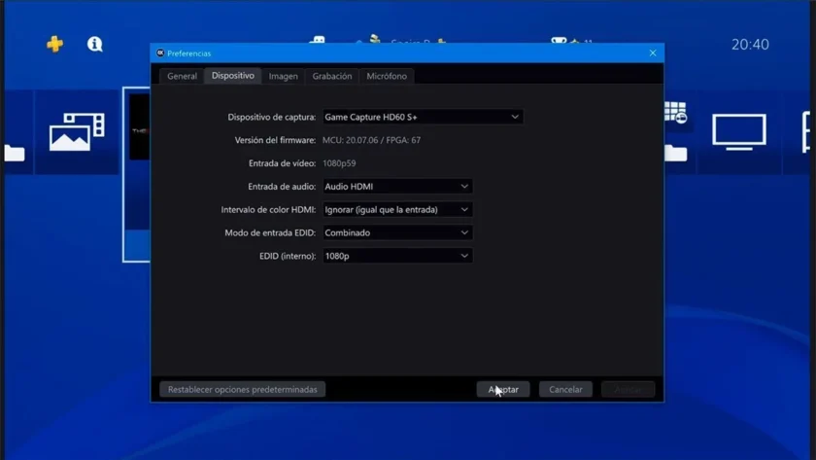Image resolution: width=816 pixels, height=460 pixels.
Task: Expand the Entrada de audio dropdown
Action: (x=397, y=186)
